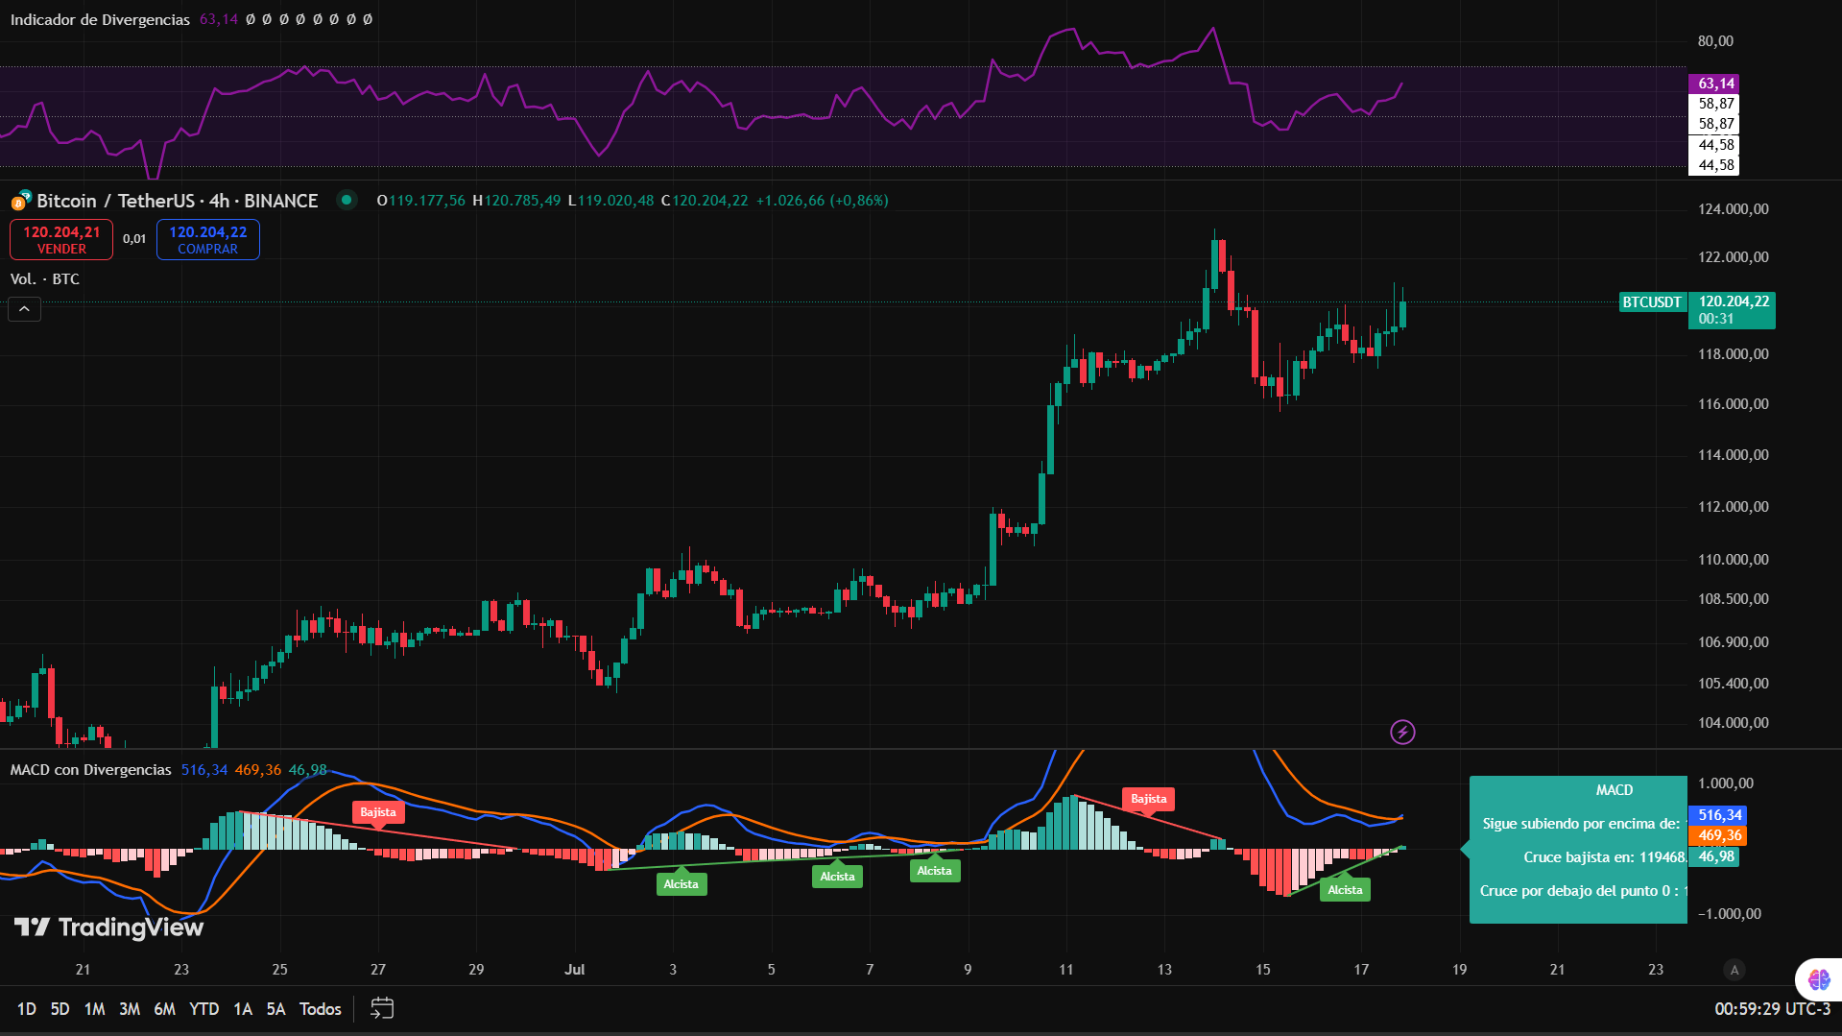Select the 1M time range
Viewport: 1842px width, 1036px height.
coord(94,1008)
